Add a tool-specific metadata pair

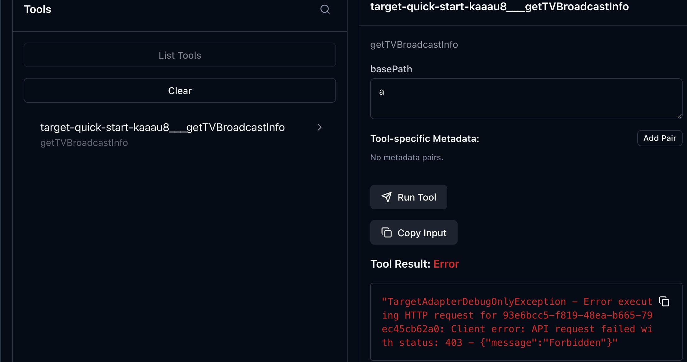coord(659,138)
